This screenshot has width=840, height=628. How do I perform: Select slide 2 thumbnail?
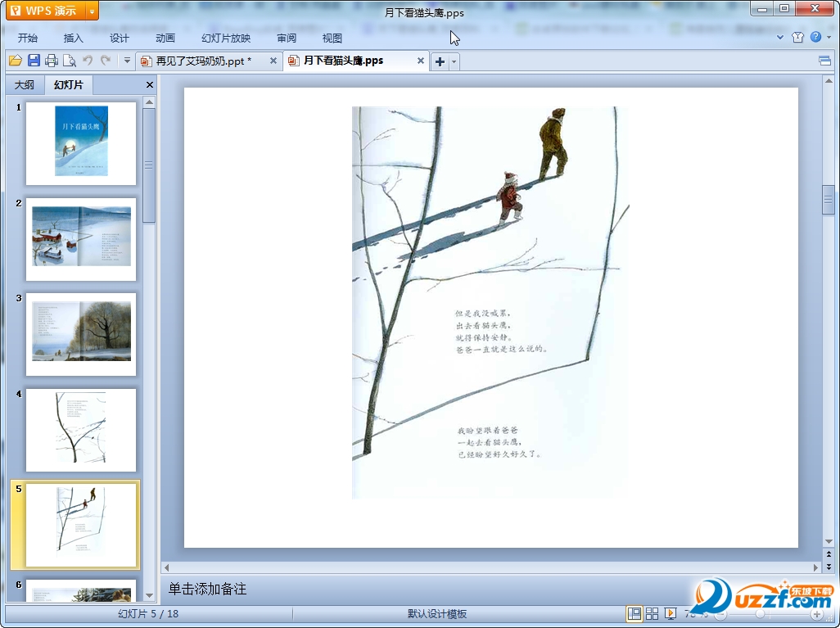(81, 239)
